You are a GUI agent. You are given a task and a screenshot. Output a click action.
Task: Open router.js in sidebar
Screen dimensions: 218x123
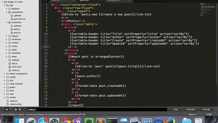point(16,70)
